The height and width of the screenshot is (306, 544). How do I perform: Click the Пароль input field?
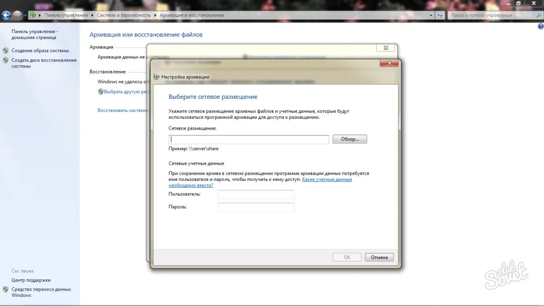256,207
